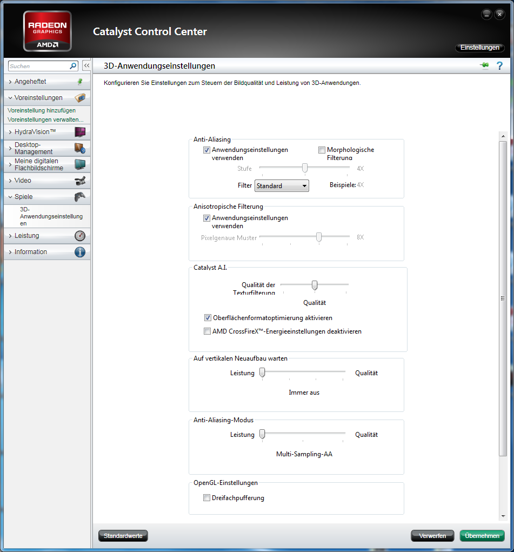Click the Leistung gauge icon
This screenshot has height=552, width=514.
(x=80, y=236)
